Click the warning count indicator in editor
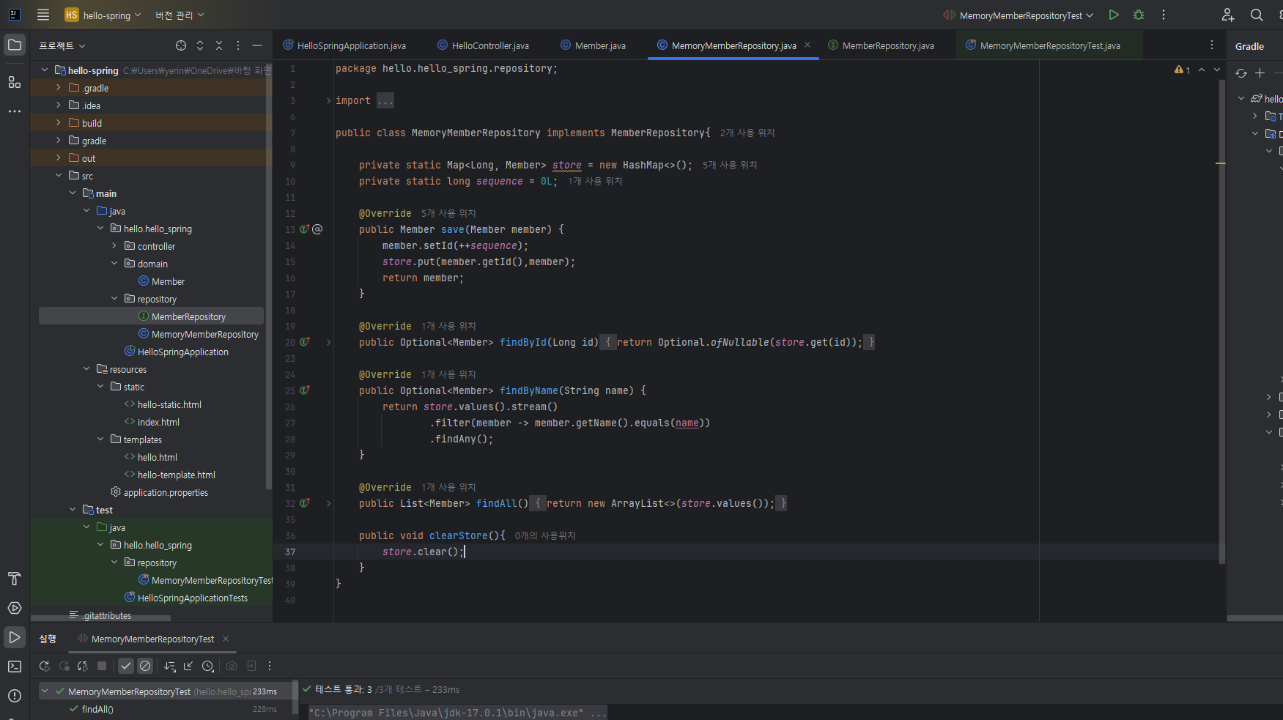 point(1182,70)
